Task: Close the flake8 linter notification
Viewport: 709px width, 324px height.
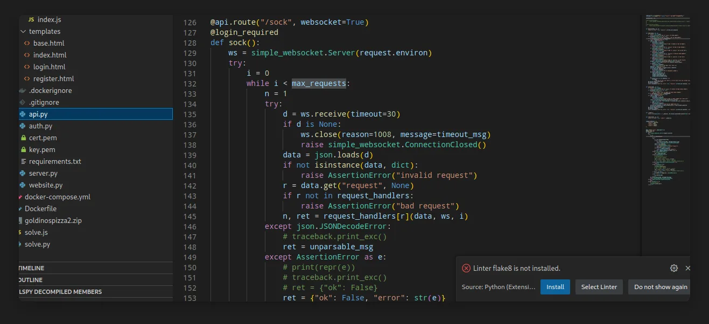Action: (x=687, y=268)
